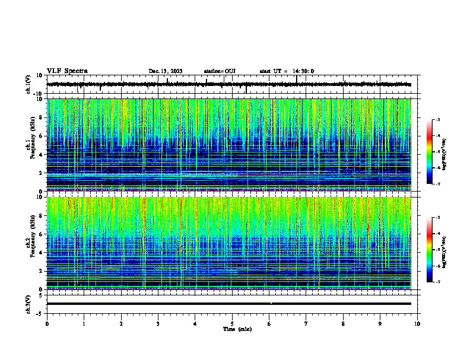Viewport: 470px width, 363px height.
Task: Click time axis tick label "5"
Action: (232, 324)
